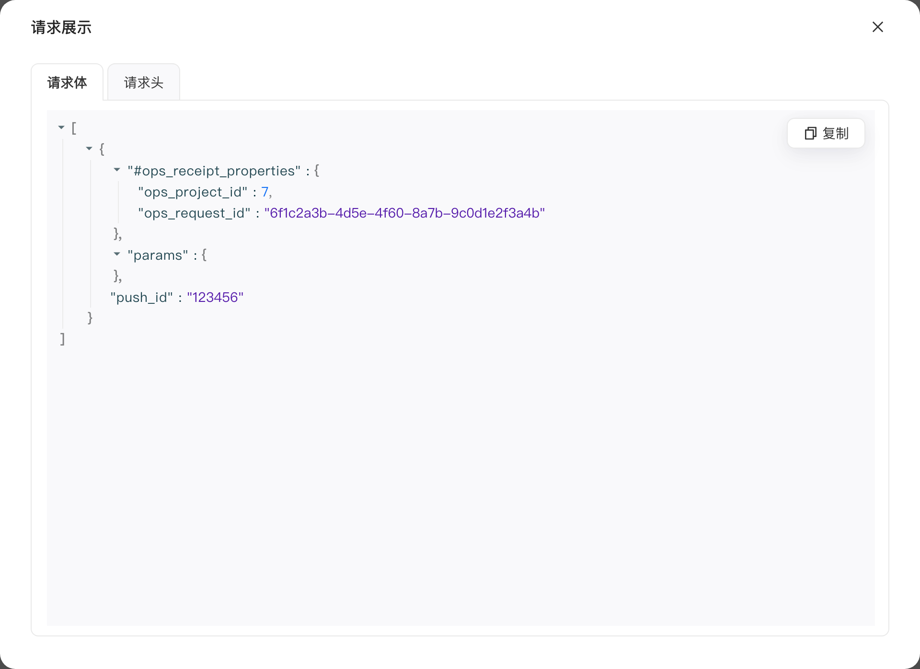The height and width of the screenshot is (669, 920).
Task: Click the 复制 copy button
Action: click(826, 133)
